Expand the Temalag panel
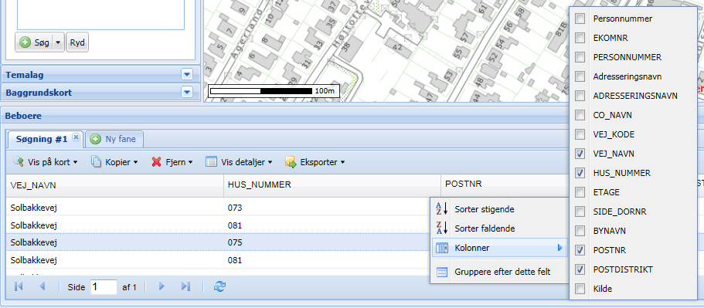The height and width of the screenshot is (308, 704). (187, 74)
